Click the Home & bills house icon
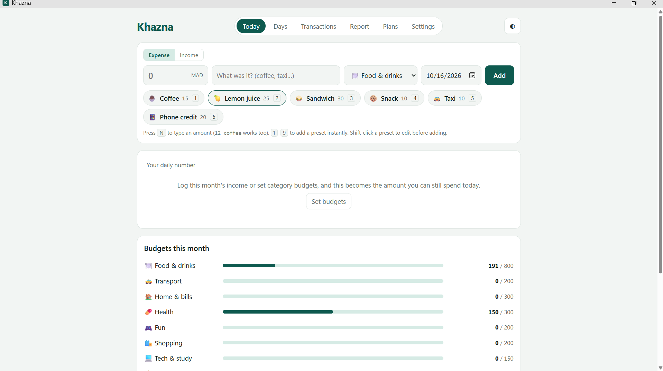The height and width of the screenshot is (371, 663). 148,297
